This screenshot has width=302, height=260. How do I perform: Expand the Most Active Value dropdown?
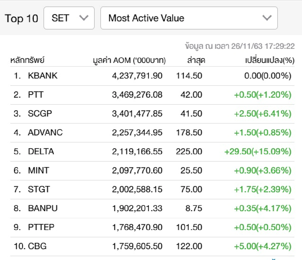click(x=189, y=18)
